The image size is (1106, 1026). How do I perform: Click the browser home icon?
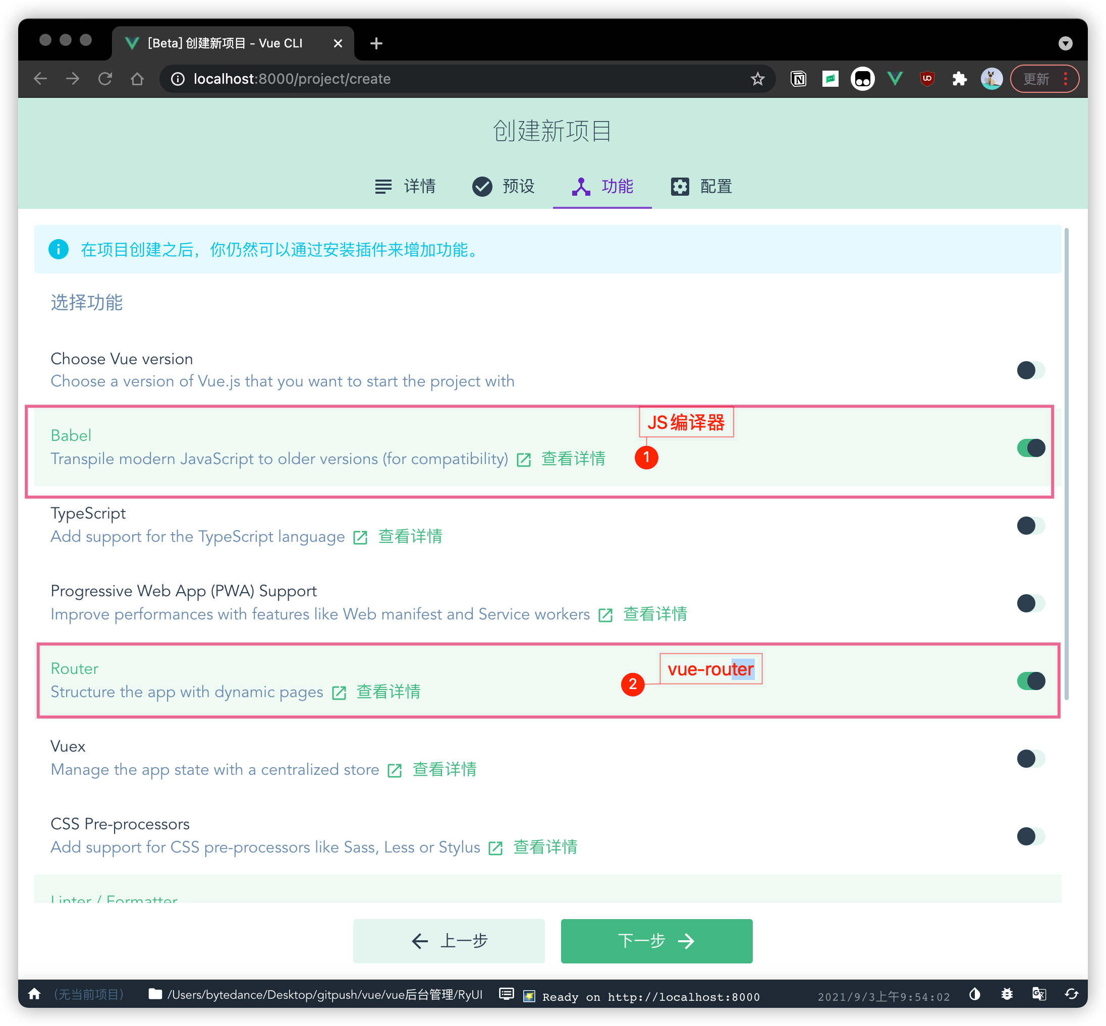(x=137, y=79)
